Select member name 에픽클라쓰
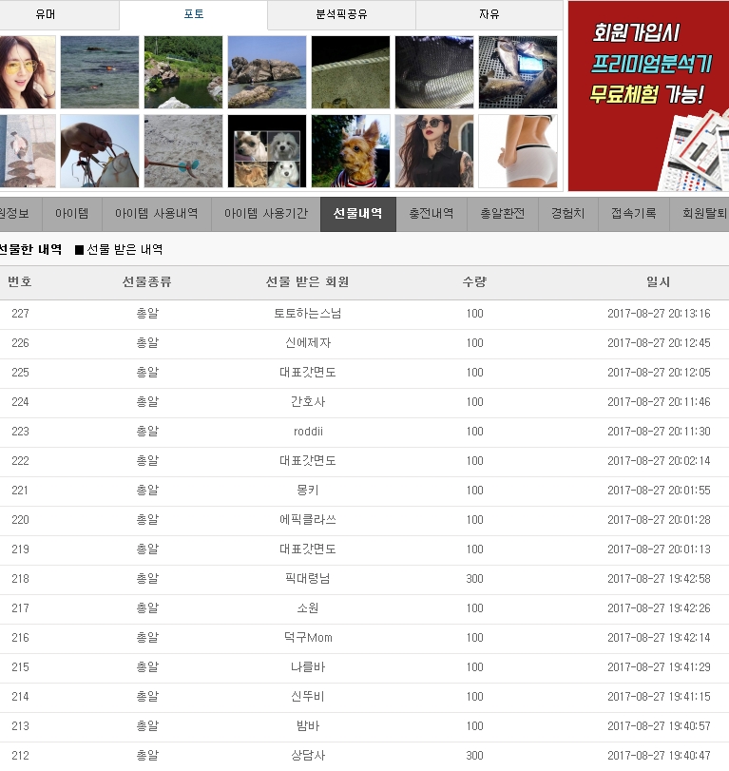This screenshot has width=729, height=771. [308, 520]
